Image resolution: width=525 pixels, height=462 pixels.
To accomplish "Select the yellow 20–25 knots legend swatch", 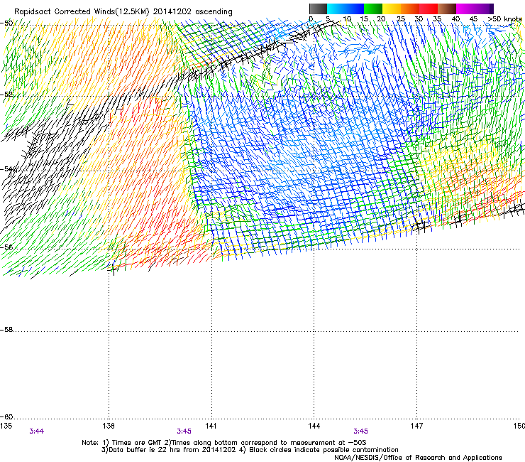I will point(392,9).
